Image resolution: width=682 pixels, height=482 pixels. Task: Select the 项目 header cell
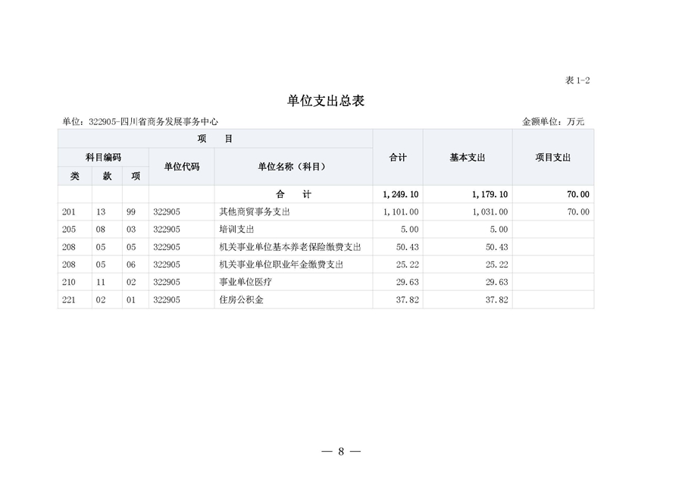click(x=213, y=138)
